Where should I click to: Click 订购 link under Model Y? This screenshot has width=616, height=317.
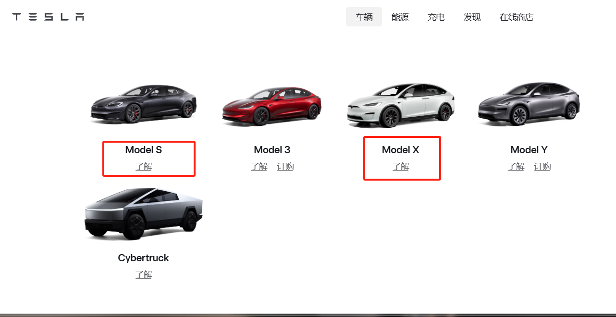click(542, 167)
